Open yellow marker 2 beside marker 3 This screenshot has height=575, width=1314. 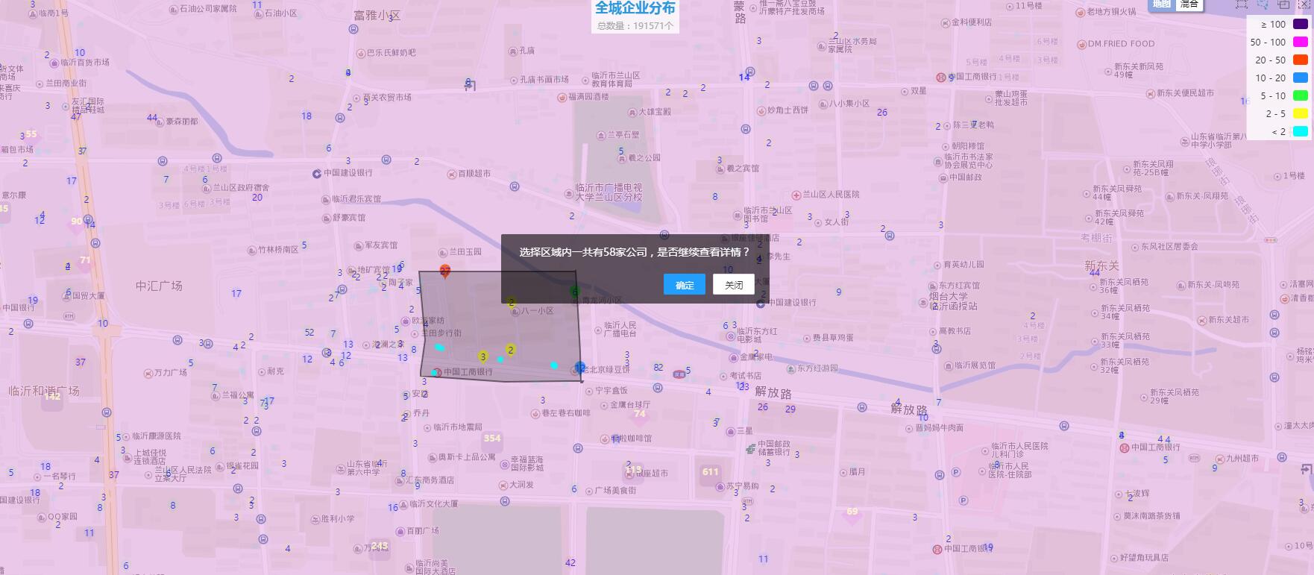[510, 350]
